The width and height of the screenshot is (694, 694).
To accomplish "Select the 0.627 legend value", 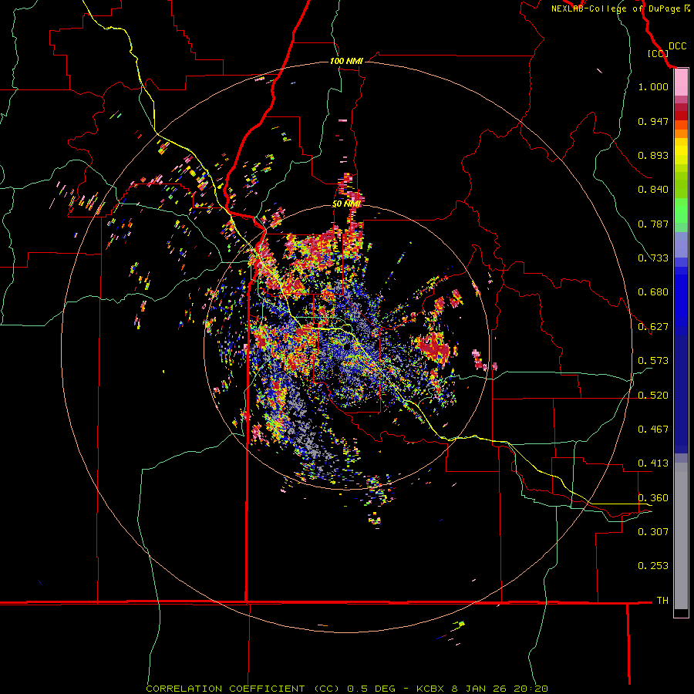I will tap(653, 327).
